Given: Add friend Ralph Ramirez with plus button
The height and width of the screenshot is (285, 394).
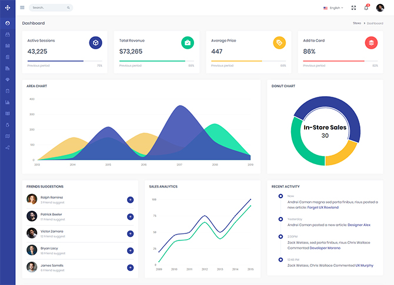Looking at the screenshot, I should pos(130,200).
